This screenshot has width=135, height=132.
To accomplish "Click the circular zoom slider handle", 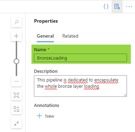I will click(16, 61).
